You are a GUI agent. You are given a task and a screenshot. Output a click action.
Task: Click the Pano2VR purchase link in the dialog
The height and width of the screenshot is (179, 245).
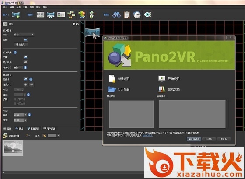point(148,135)
